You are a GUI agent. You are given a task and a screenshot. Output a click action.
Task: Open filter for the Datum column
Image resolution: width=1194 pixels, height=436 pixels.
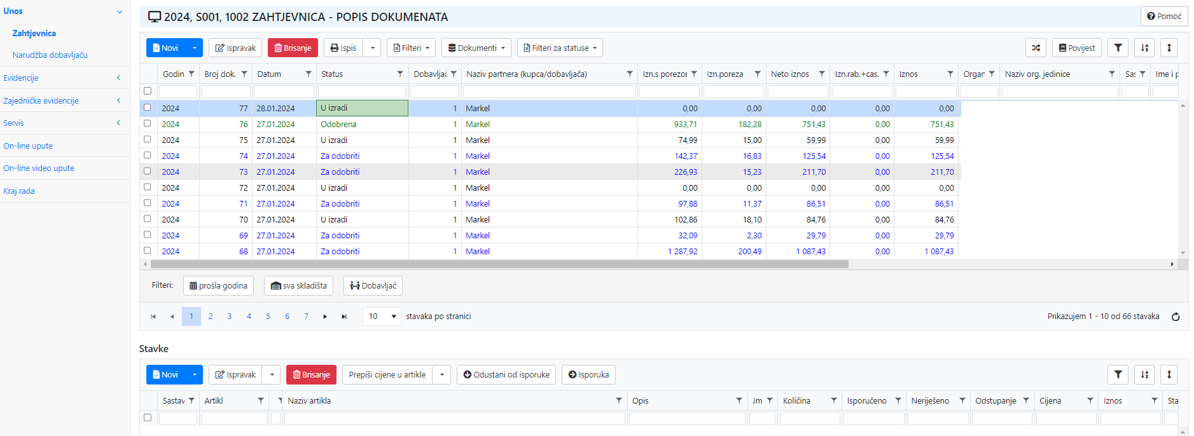(309, 74)
